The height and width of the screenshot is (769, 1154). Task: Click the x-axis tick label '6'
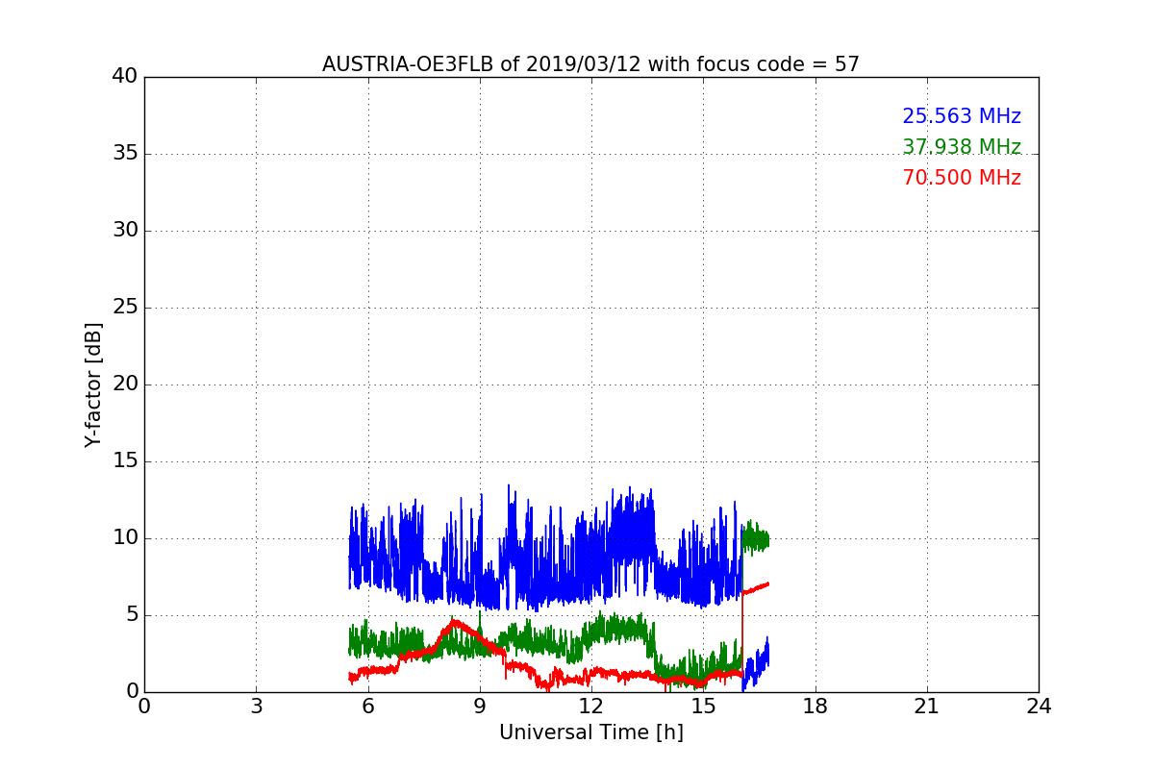[x=367, y=707]
